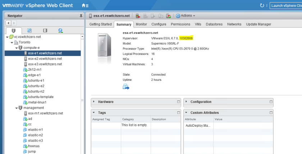302x154 pixels.
Task: Select esx-e2.vswitchzero.net host in tree
Action: 45,59
